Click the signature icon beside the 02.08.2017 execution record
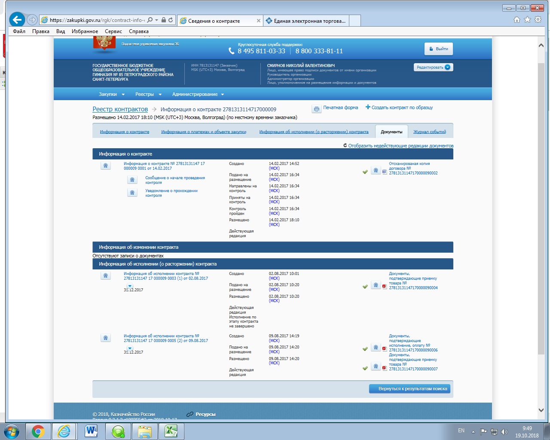Viewport: 550px width, 440px height. [x=106, y=276]
